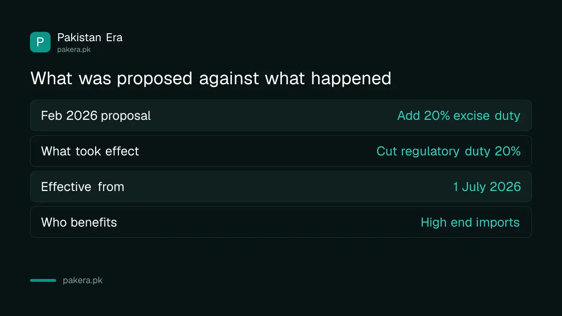The image size is (562, 316).
Task: Select the 'Who benefits' label
Action: coord(79,222)
